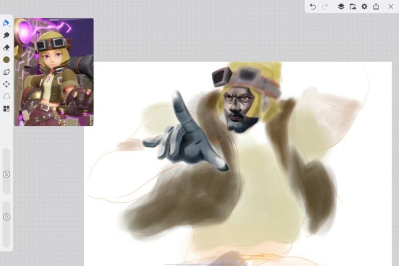Tap the Share export icon

pyautogui.click(x=376, y=6)
